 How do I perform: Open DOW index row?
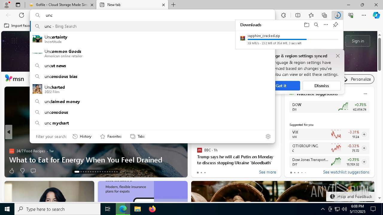tap(329, 107)
